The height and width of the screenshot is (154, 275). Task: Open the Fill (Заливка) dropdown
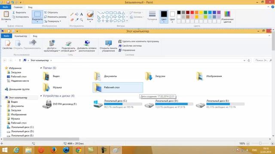137,17
